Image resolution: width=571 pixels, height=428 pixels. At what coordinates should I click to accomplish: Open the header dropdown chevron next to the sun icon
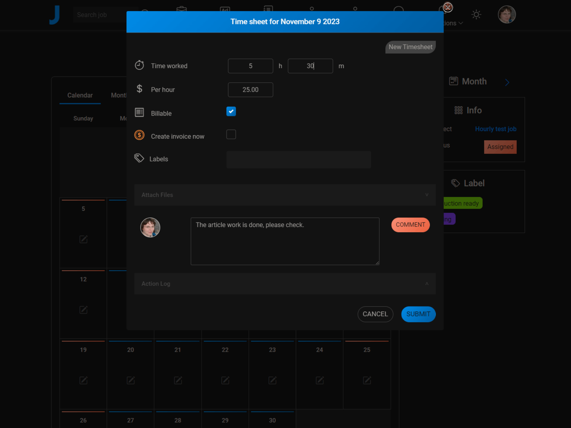coord(461,23)
